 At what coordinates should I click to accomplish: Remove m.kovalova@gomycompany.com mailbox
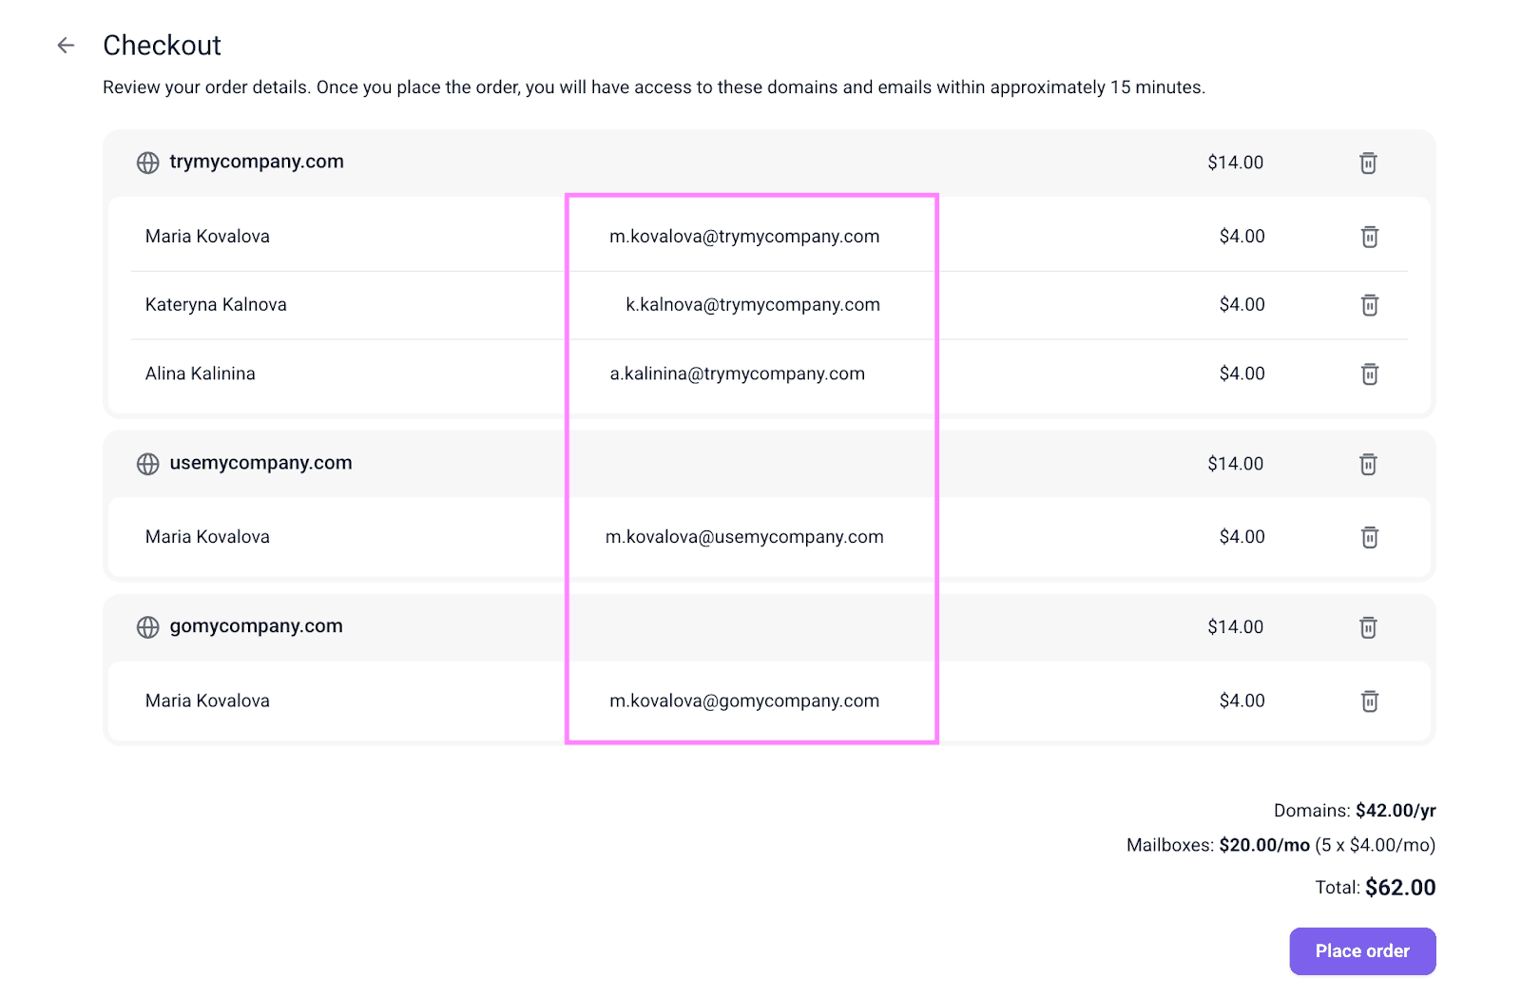click(x=1369, y=701)
